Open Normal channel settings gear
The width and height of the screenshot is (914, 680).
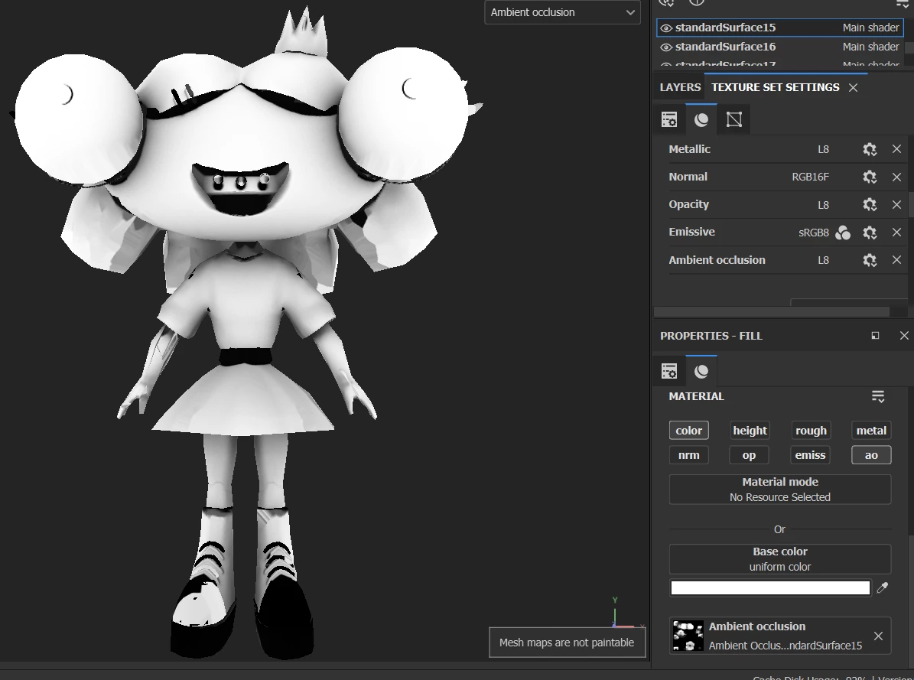click(x=869, y=177)
